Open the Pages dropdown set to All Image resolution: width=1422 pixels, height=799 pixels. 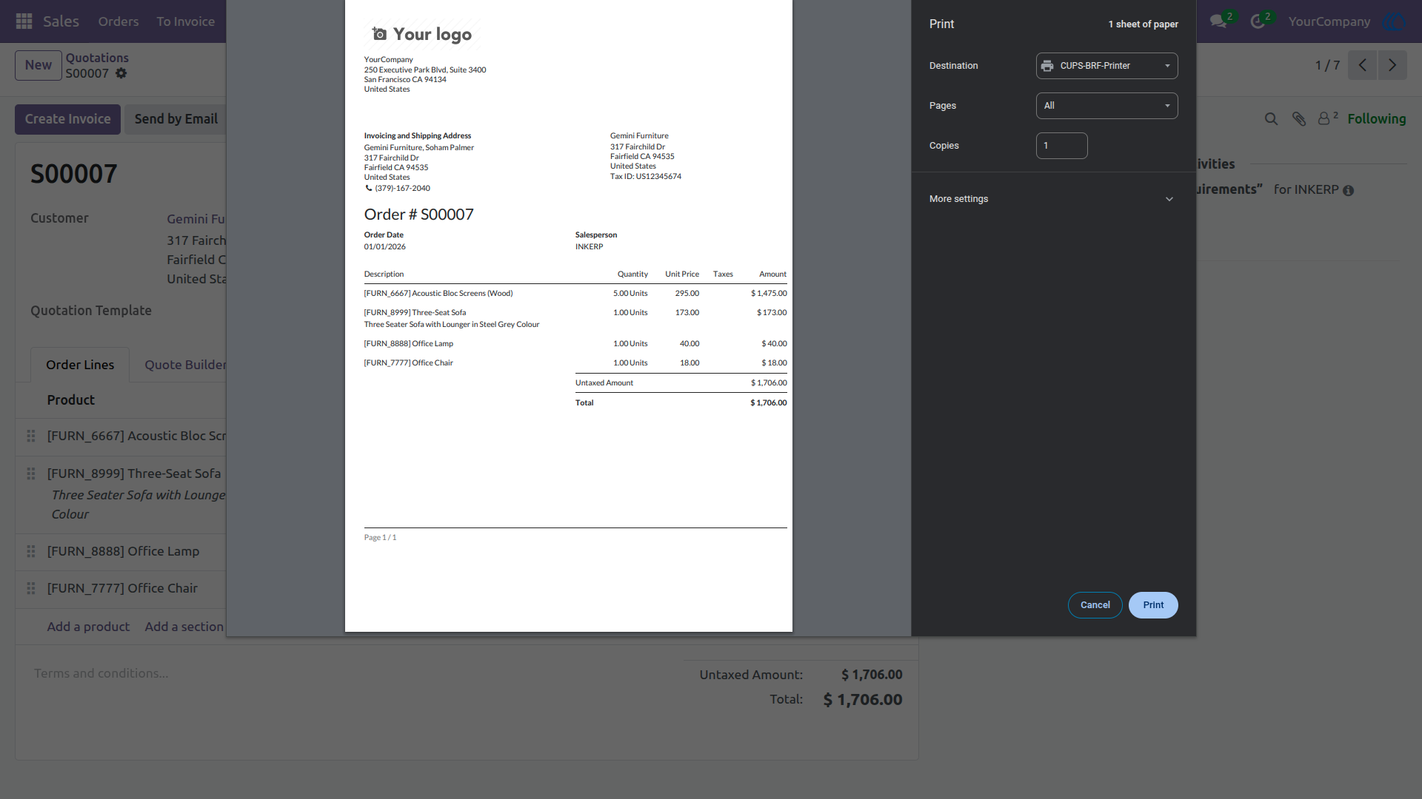1106,106
